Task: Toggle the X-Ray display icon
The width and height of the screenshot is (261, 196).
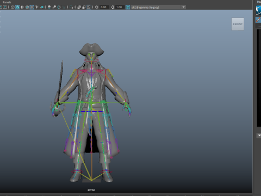Action: point(79,7)
